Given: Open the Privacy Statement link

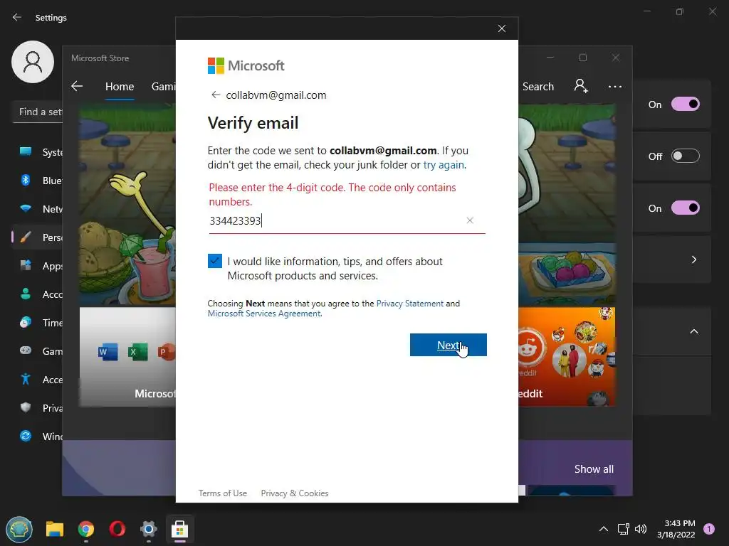Looking at the screenshot, I should (409, 303).
